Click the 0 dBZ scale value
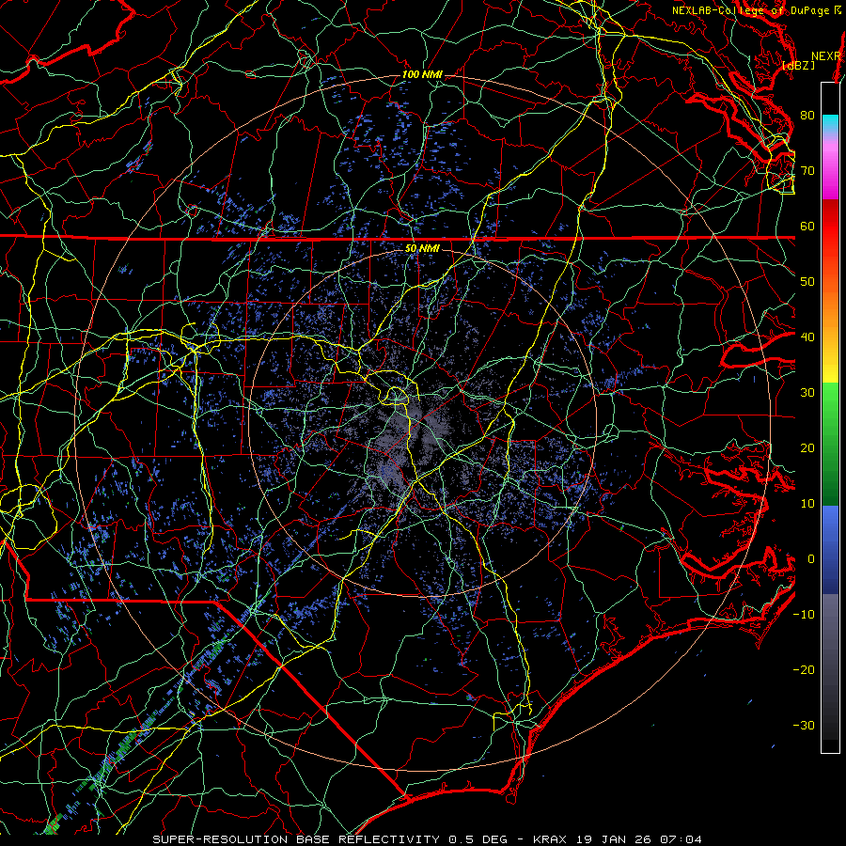Image resolution: width=846 pixels, height=846 pixels. [811, 559]
